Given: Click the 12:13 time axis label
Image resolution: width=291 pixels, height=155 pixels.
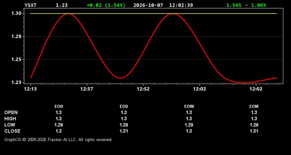Looking at the screenshot, I should [x=30, y=89].
